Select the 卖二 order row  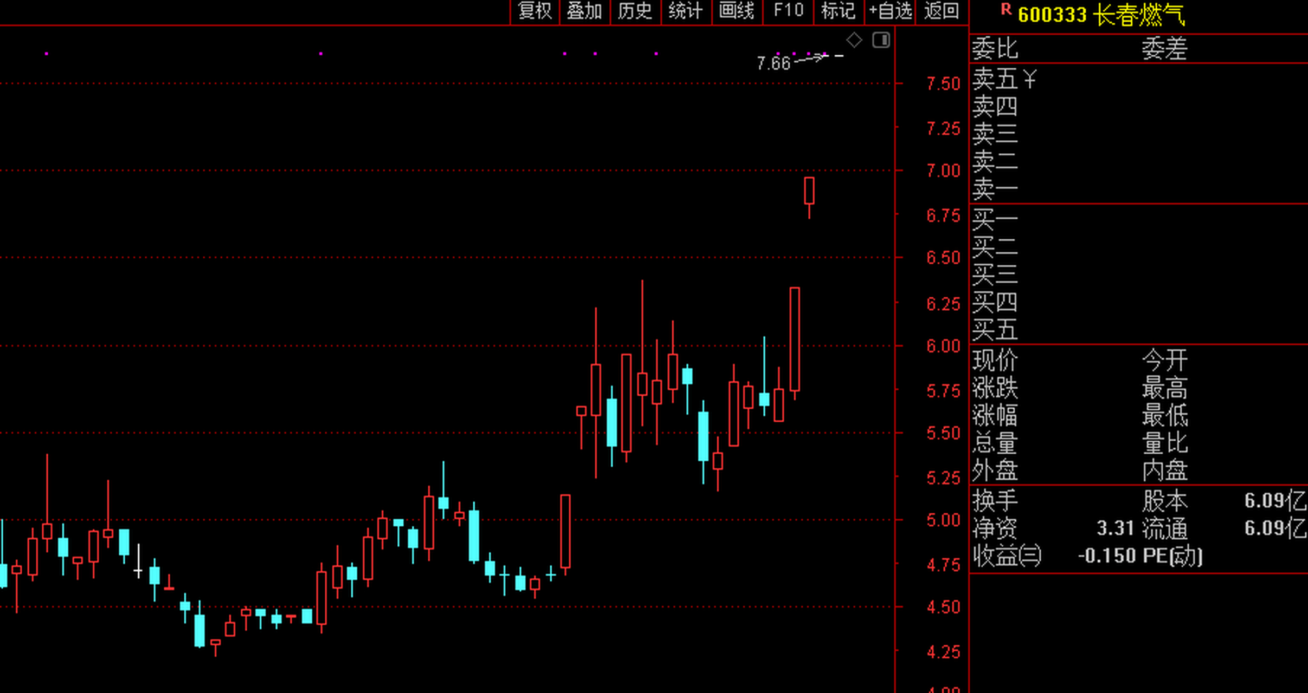pyautogui.click(x=1138, y=162)
